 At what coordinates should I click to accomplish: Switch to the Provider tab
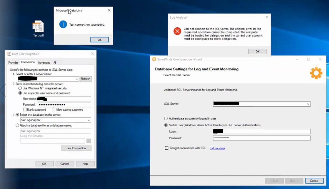pyautogui.click(x=13, y=63)
